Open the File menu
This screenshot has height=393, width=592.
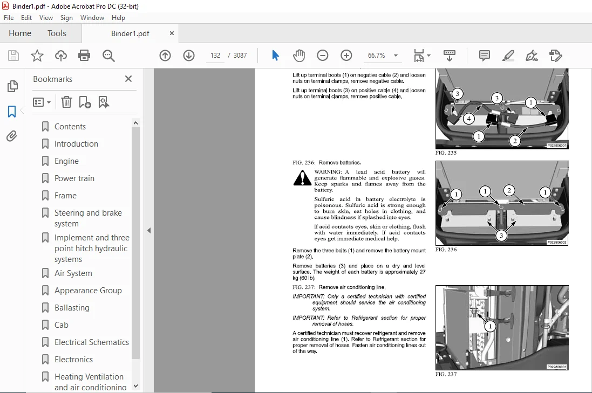[x=9, y=18]
